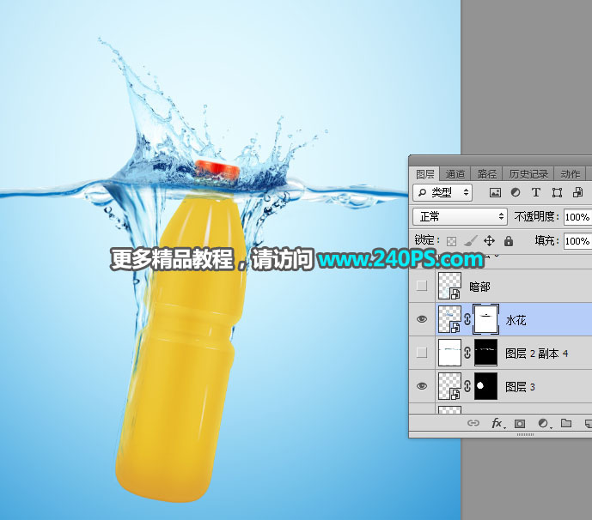
Task: Click the 暗部 layer name
Action: (x=479, y=287)
